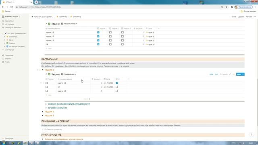The image size is (258, 145).
Task: Open the Notion help button
Action: click(x=252, y=135)
